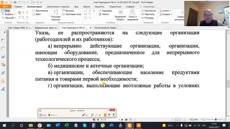
Task: Zoom in with recorder magnifier
Action: point(92,115)
